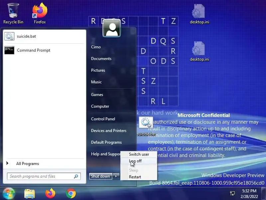Open the Cirno user folder
Viewport: 266px width, 200px height.
(x=96, y=47)
